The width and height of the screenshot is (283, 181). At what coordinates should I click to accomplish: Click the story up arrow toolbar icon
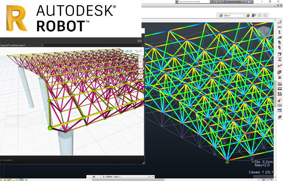pos(265,16)
